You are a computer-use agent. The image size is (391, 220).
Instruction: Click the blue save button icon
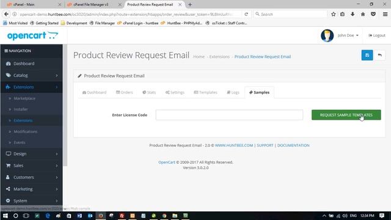tap(367, 55)
